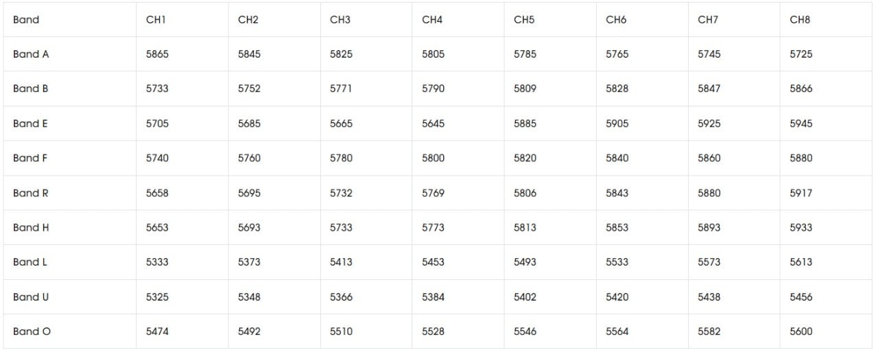Click the CH8 column header

point(800,20)
